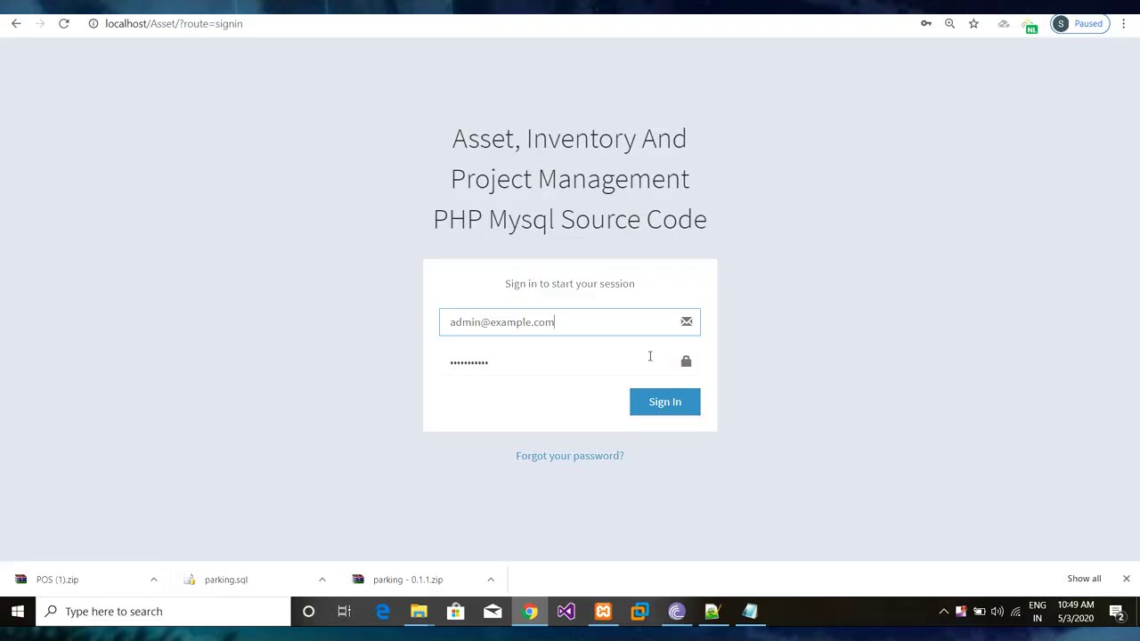Submit with the Sign In button

tap(665, 402)
